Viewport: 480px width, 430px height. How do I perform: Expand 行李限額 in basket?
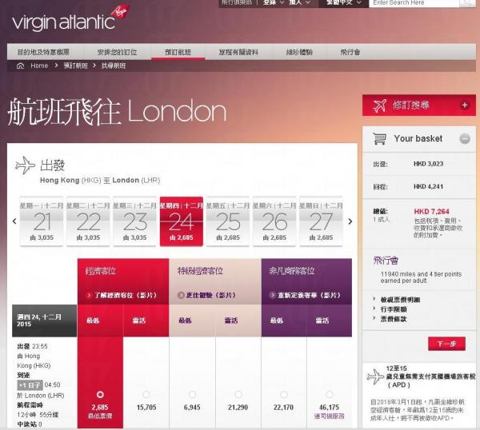394,309
